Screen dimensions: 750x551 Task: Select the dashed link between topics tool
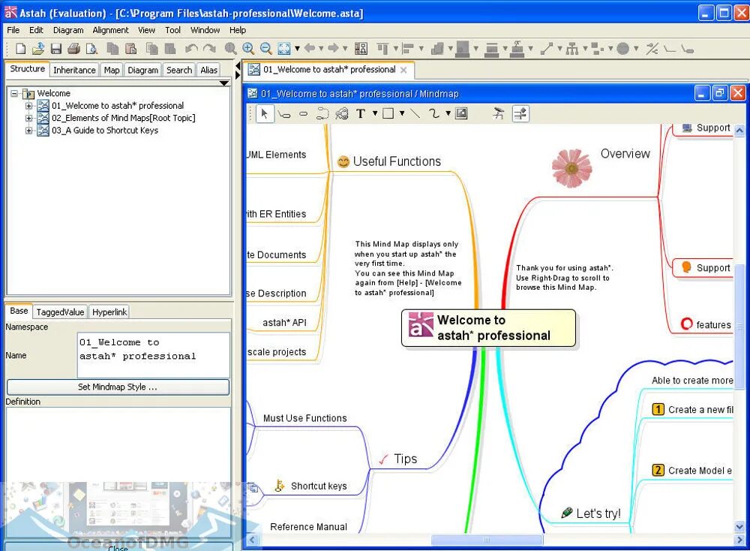click(322, 114)
